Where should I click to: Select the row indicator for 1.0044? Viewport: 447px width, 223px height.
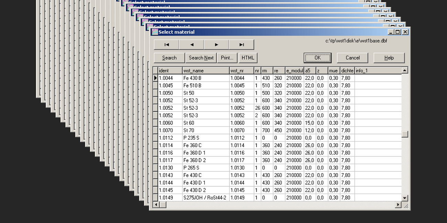tap(155, 78)
